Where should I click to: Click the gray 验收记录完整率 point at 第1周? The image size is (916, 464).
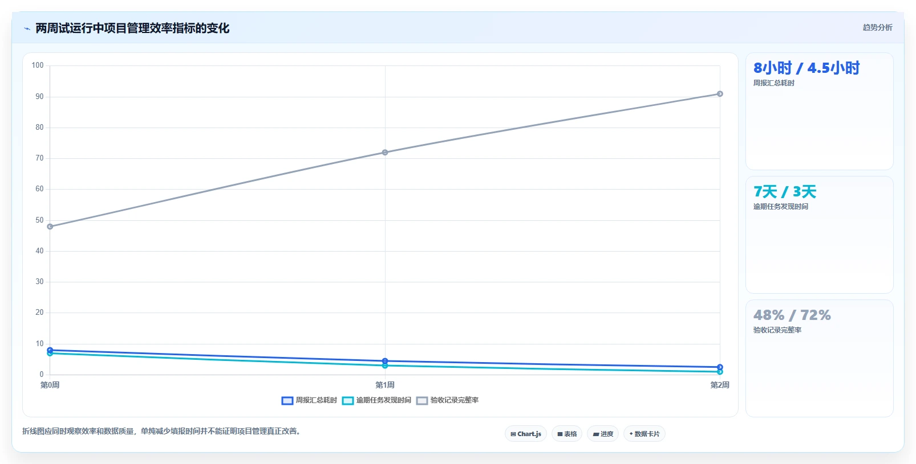(385, 153)
